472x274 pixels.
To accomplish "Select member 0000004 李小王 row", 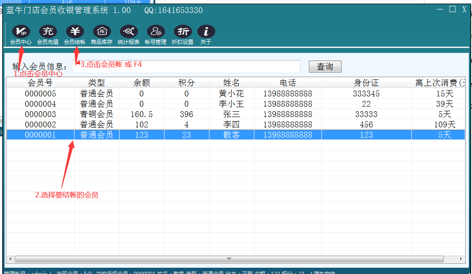I will coord(231,104).
